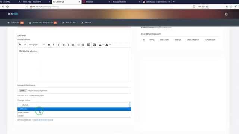This screenshot has width=239, height=134.
Task: Click the TOPIC column header
Action: (x=152, y=40)
